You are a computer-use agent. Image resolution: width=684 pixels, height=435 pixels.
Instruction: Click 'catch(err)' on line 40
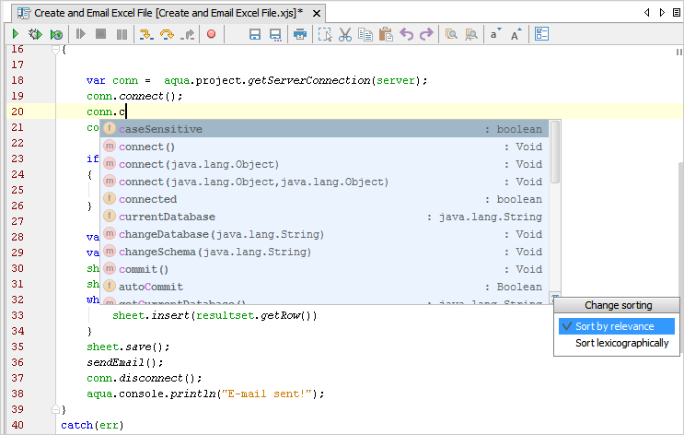pyautogui.click(x=92, y=425)
